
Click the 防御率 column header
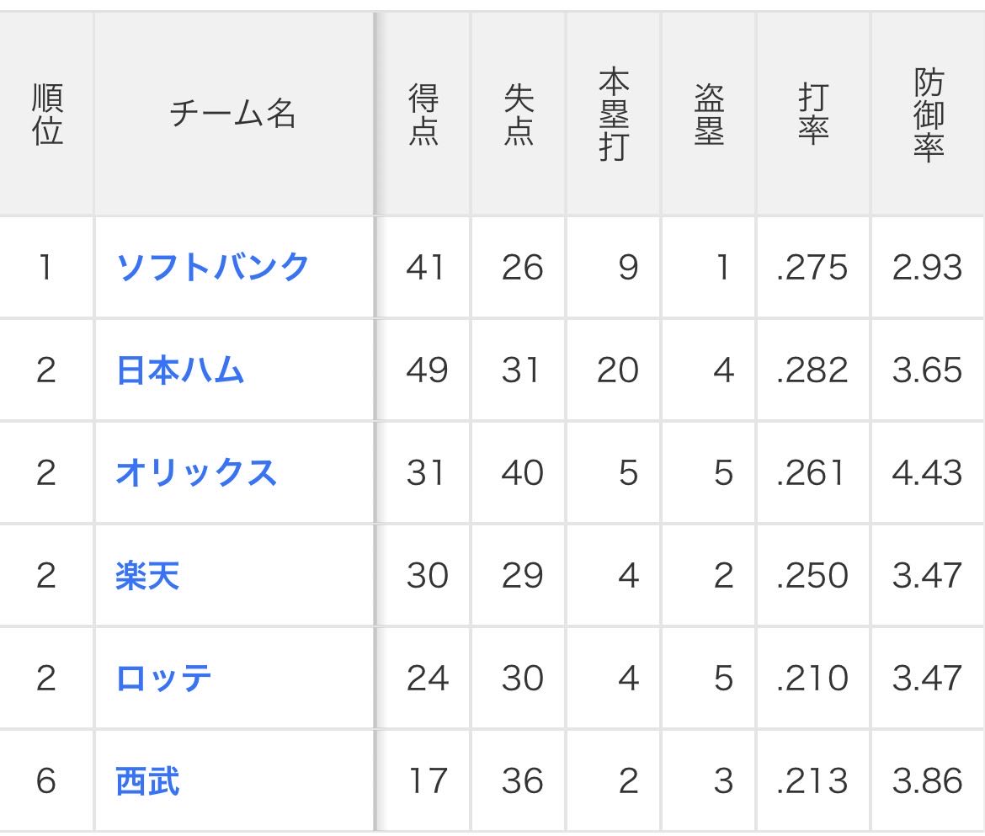(928, 114)
